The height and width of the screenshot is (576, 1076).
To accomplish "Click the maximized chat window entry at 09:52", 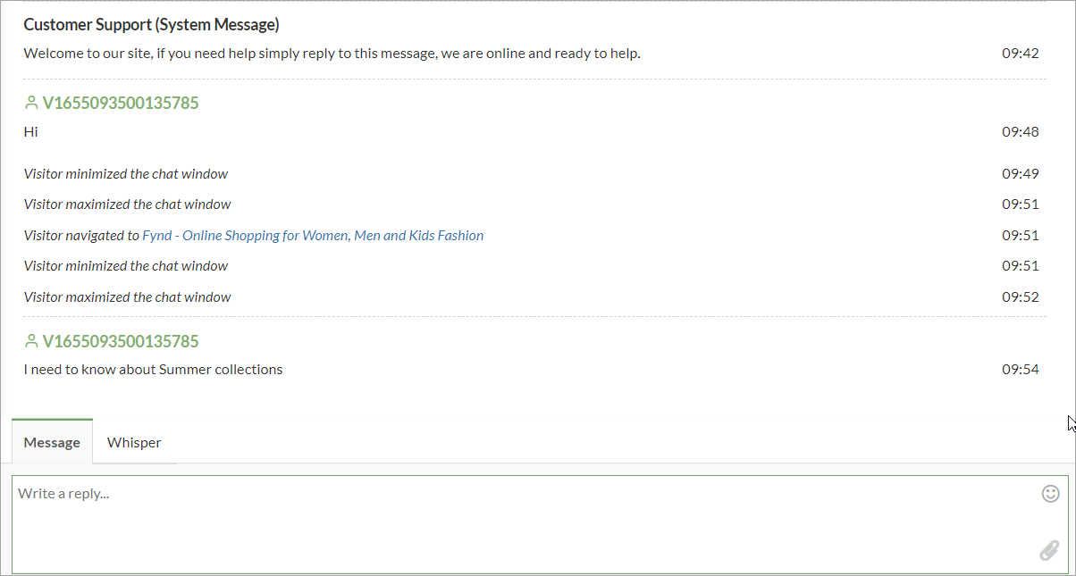I will point(127,297).
